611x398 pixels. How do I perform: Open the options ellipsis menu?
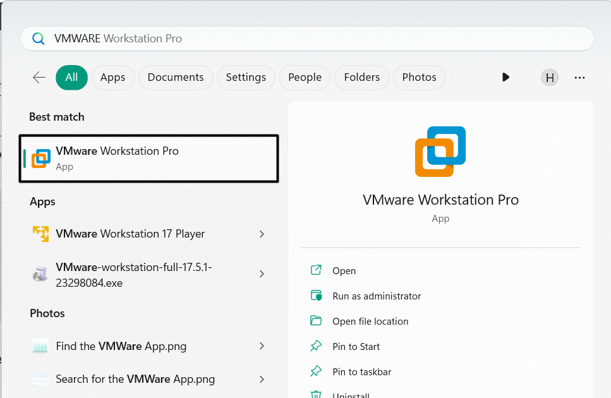pos(579,77)
